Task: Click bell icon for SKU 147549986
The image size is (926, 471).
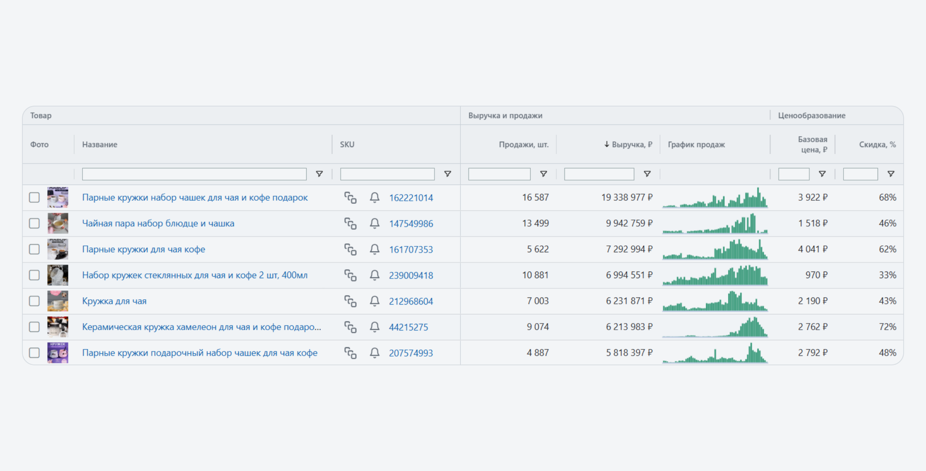Action: 375,224
